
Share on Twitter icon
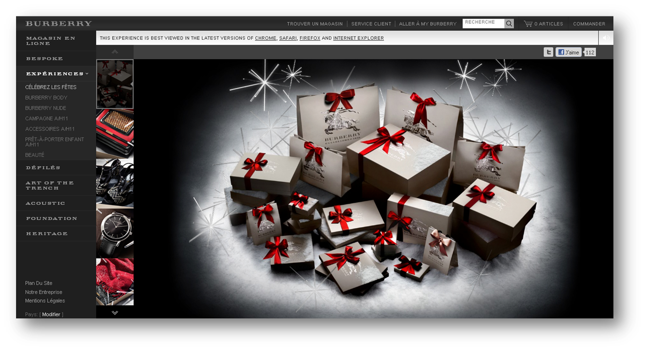coord(548,52)
